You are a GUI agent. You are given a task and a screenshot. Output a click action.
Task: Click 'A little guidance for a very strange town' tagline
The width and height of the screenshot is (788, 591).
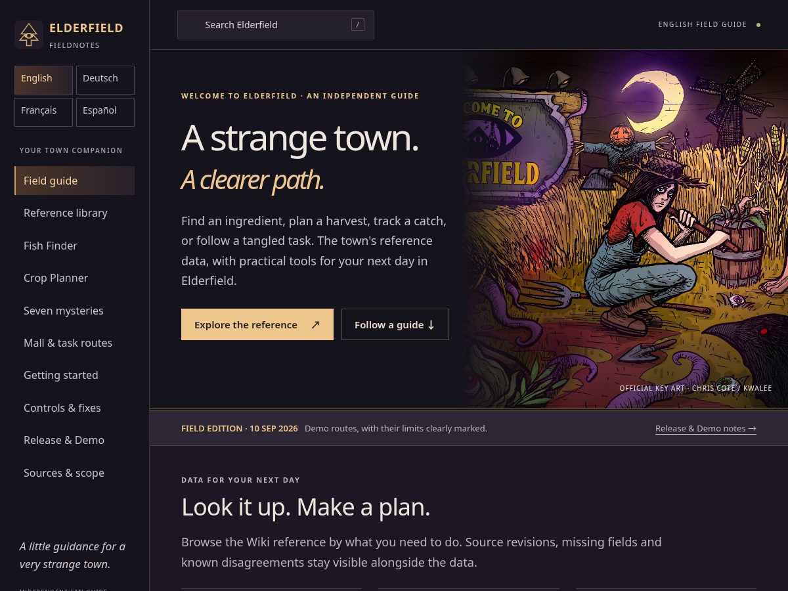[72, 556]
